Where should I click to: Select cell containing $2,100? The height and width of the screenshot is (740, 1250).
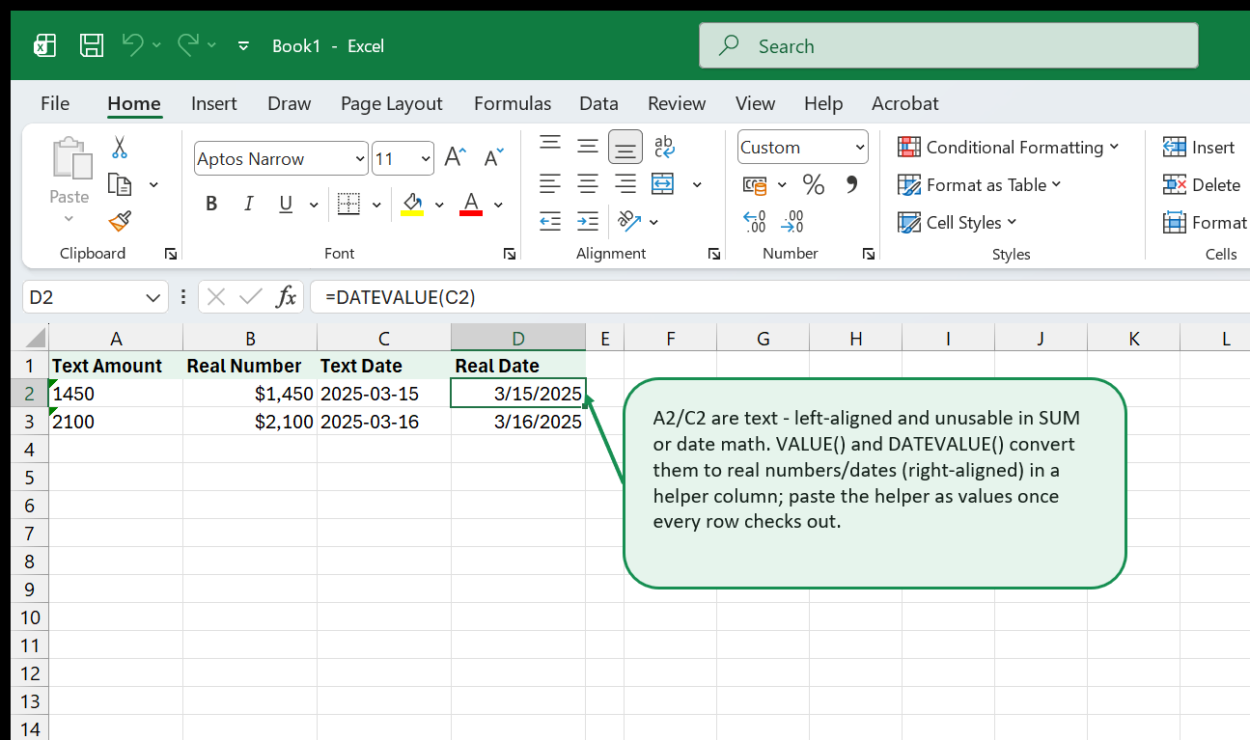[250, 422]
